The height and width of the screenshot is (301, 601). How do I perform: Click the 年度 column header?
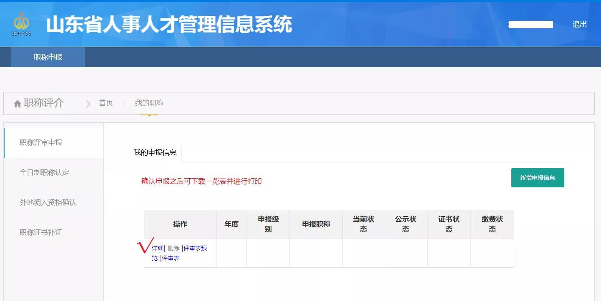tap(231, 224)
